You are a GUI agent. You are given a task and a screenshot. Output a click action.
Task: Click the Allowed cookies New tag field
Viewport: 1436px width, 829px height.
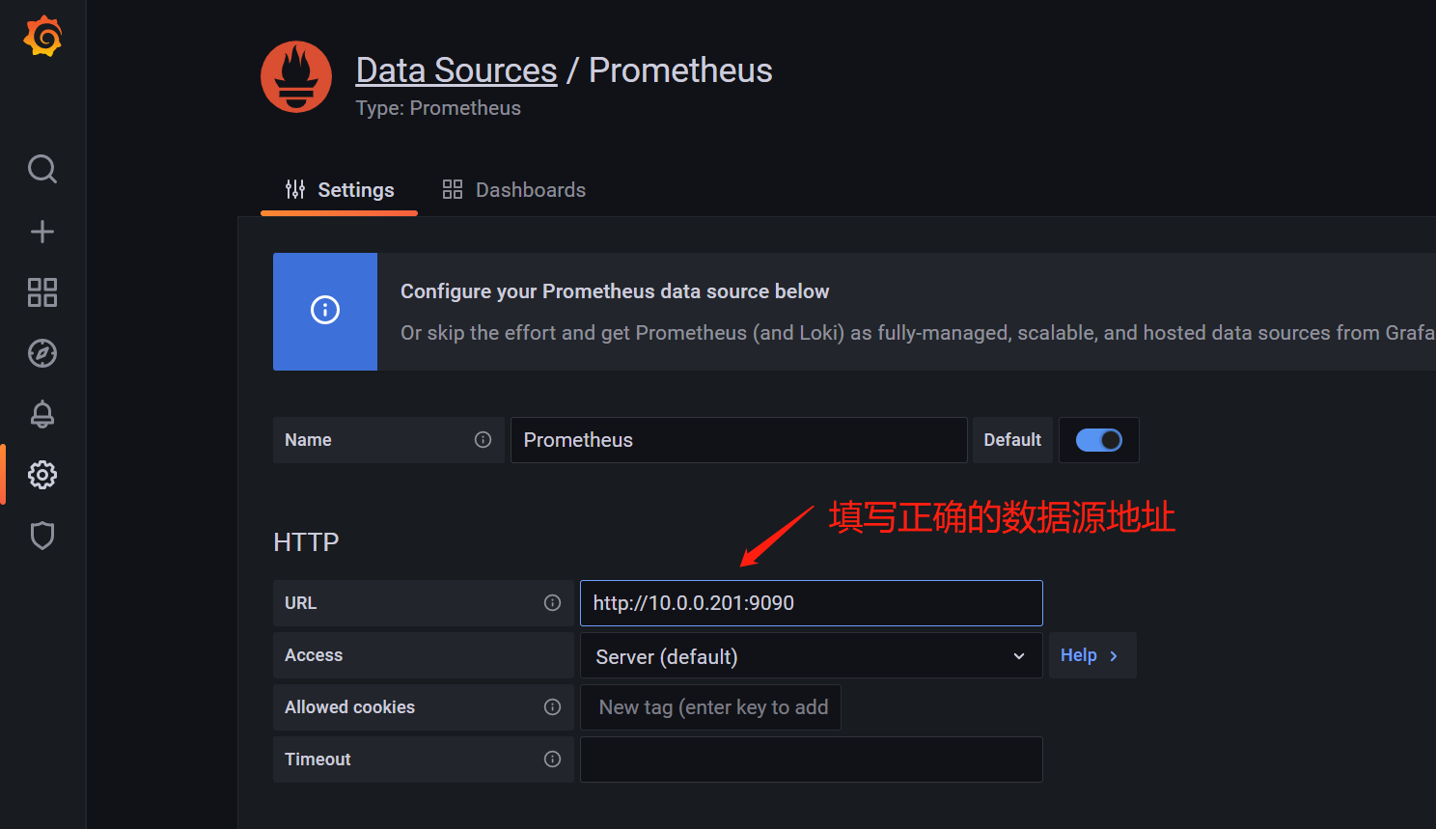(710, 707)
